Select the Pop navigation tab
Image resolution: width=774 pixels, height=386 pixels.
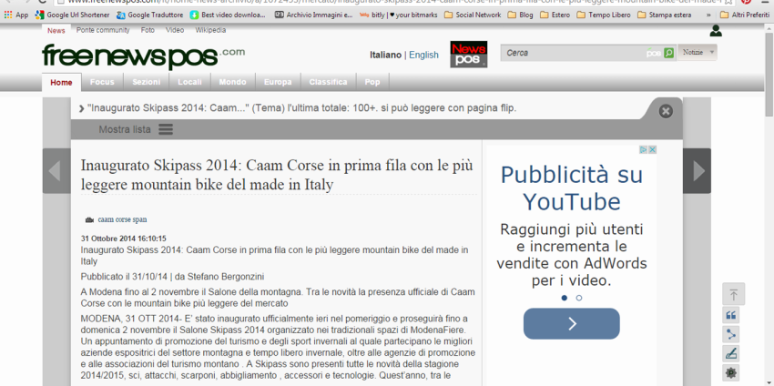(x=372, y=83)
